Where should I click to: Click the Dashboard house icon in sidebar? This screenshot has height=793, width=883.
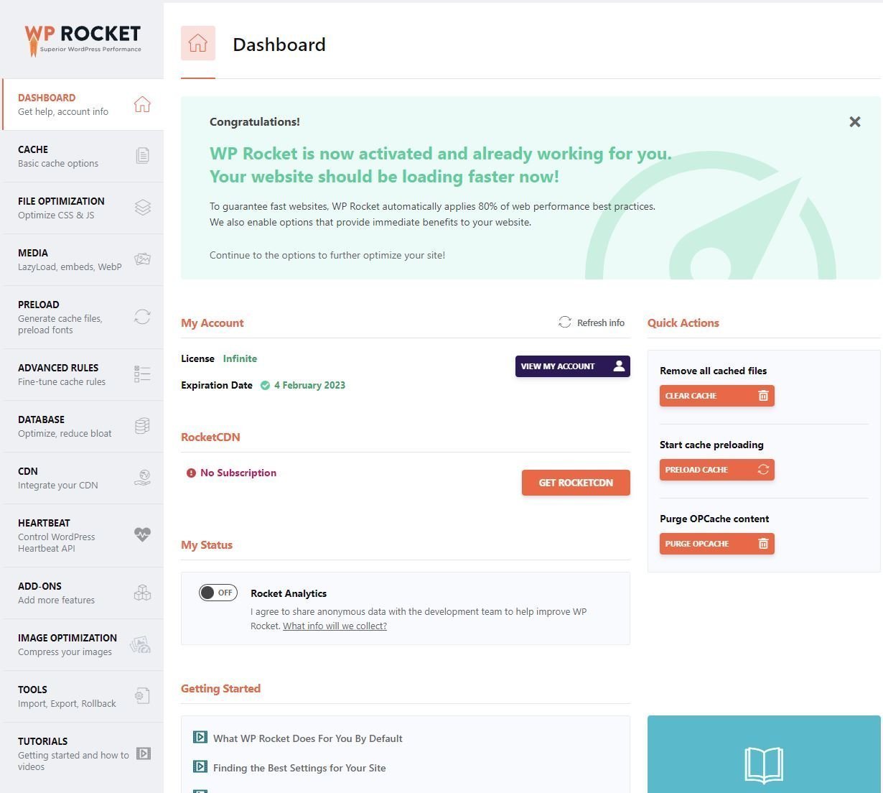[x=142, y=104]
